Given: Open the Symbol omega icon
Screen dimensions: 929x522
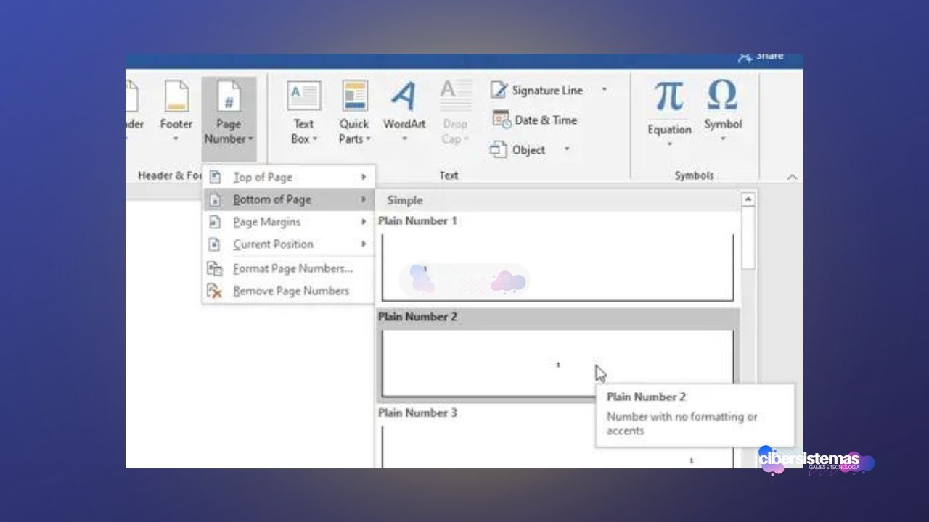Looking at the screenshot, I should 722,96.
